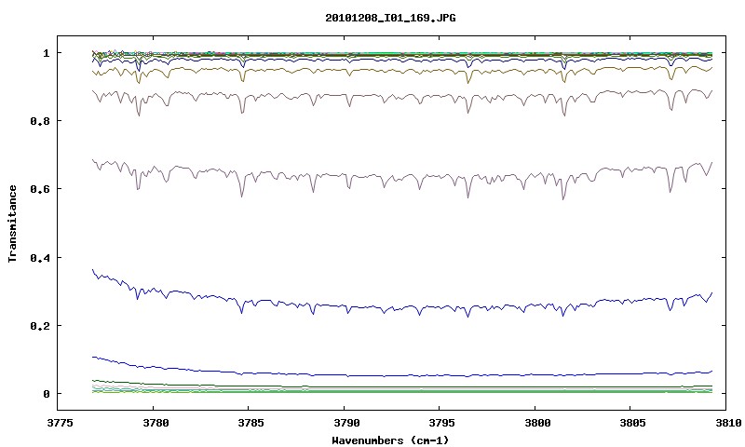Screen dimensions: 745x447
Task: Click the Wavenumbers (cm-1) x-axis label
Action: point(390,440)
